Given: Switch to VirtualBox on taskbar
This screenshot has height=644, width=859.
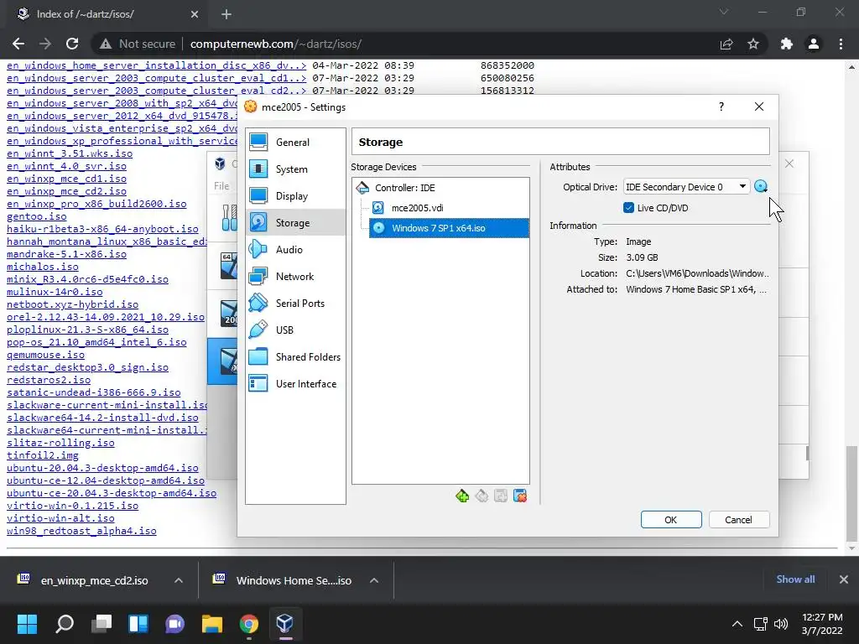Looking at the screenshot, I should coord(285,624).
